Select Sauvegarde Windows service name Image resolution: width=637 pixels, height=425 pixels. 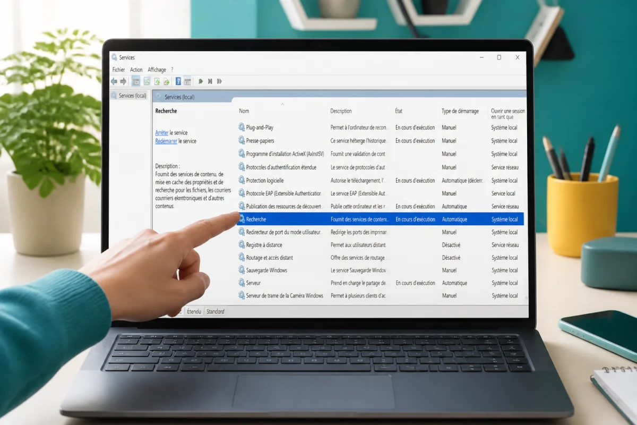point(266,270)
